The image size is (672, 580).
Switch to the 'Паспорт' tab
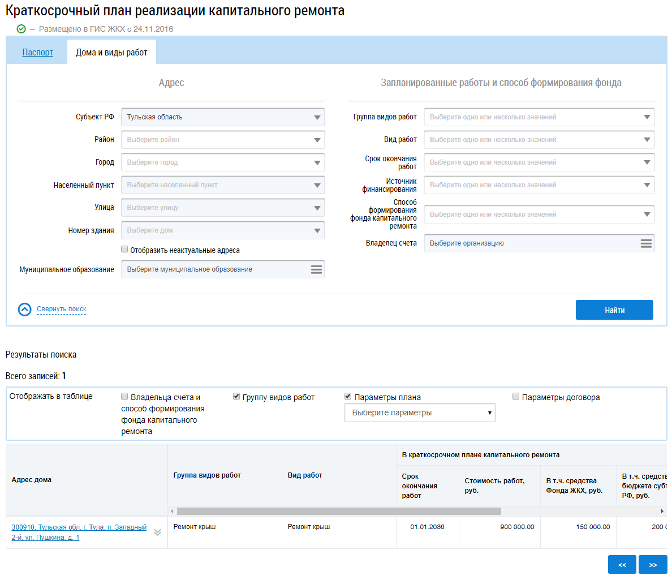38,52
